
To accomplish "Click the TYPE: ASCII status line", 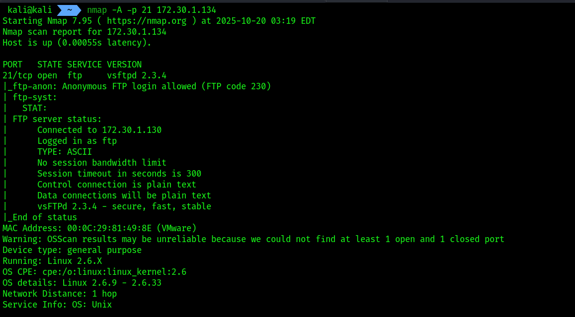I will point(65,152).
